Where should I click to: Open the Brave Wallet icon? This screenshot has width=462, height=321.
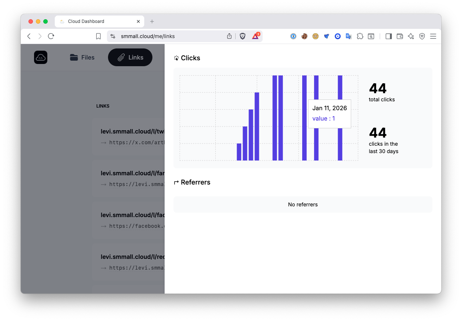click(x=399, y=36)
